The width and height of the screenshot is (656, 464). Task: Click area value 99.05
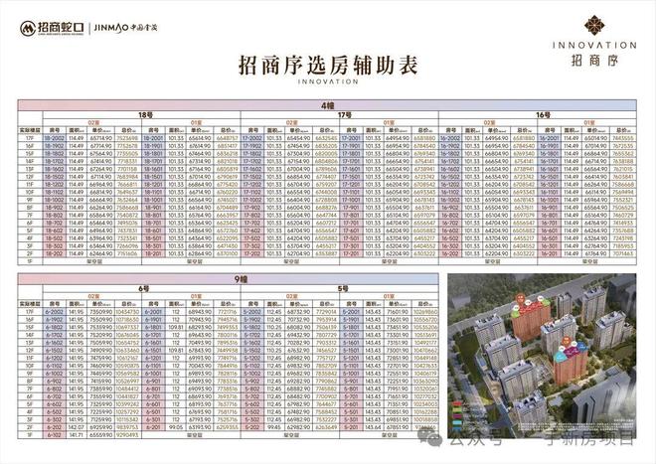pos(176,427)
